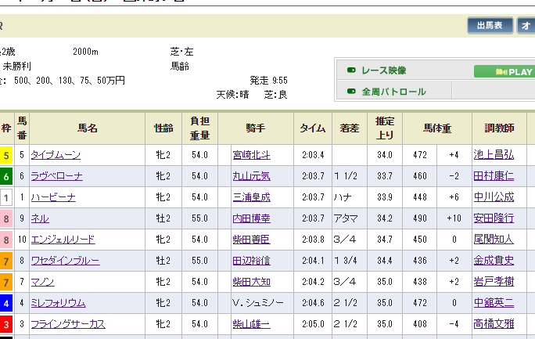This screenshot has height=339, width=535.
Task: Click the 調教師 column header
Action: tap(500, 128)
